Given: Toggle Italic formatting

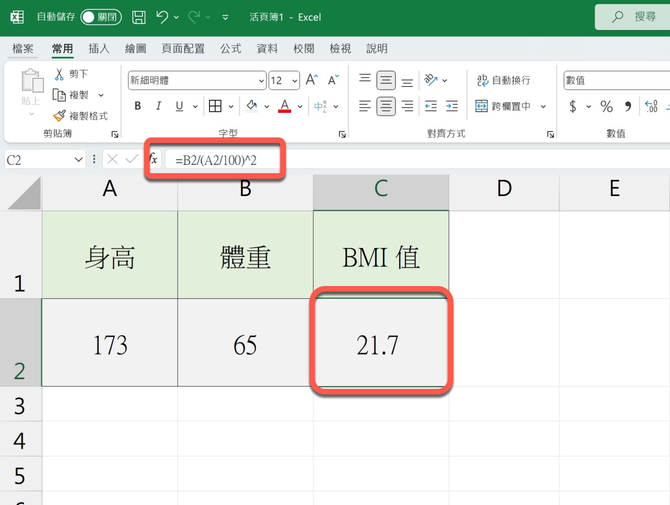Looking at the screenshot, I should point(159,106).
